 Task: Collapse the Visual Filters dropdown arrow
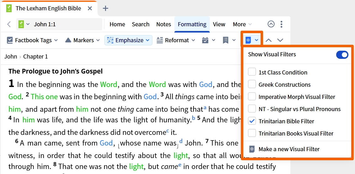257,40
